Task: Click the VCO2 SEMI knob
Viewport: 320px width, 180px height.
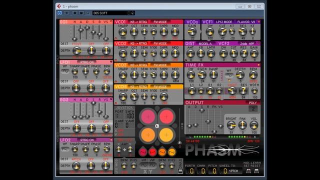Action: 144,53
